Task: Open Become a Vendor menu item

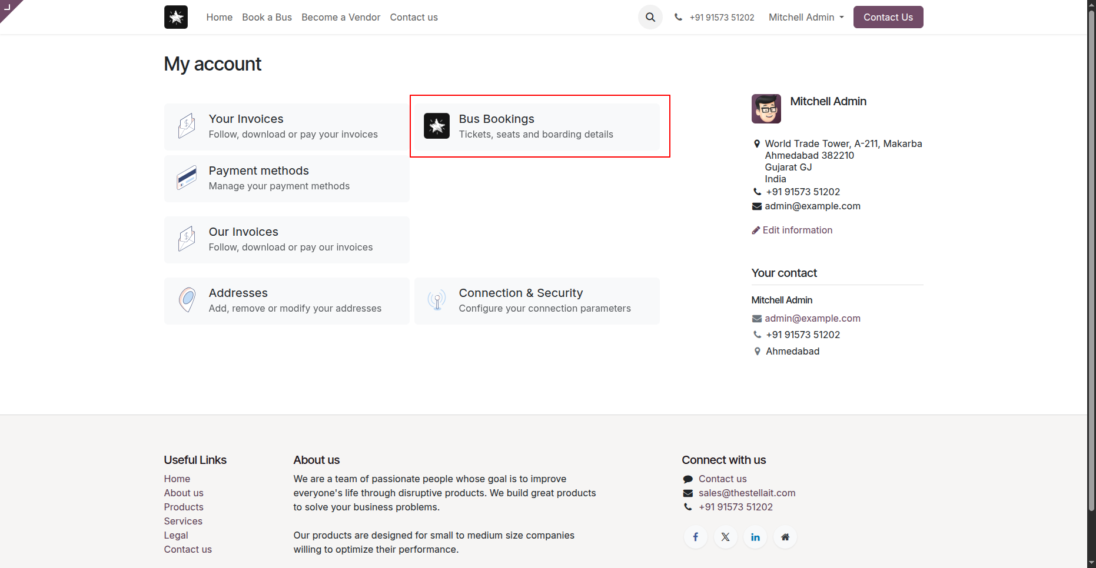Action: click(x=341, y=17)
